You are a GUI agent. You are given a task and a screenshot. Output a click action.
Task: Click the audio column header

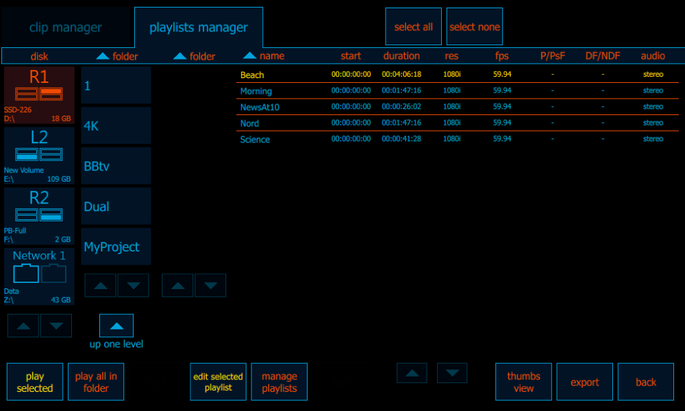653,56
